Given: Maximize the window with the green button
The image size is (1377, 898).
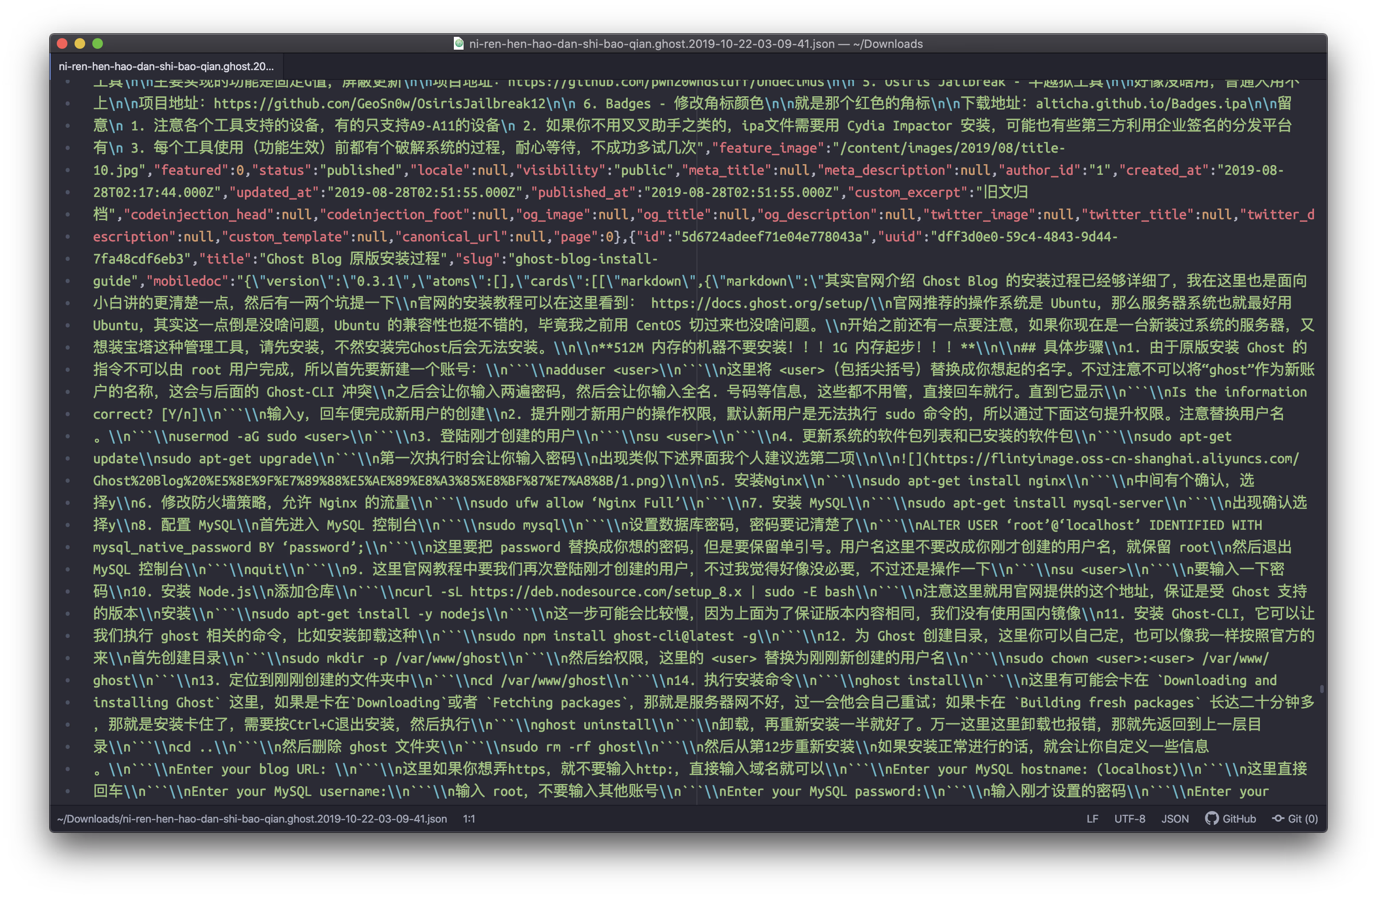Looking at the screenshot, I should (x=98, y=43).
